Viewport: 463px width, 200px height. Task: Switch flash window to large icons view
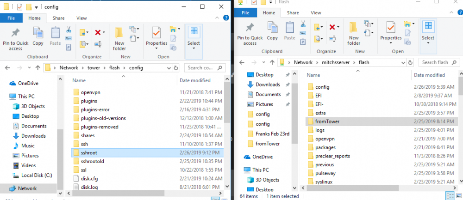[458, 196]
